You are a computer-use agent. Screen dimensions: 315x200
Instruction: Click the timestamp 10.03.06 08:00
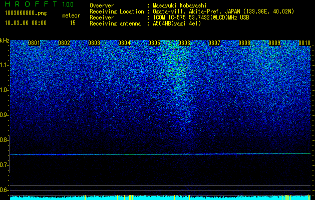pos(26,23)
